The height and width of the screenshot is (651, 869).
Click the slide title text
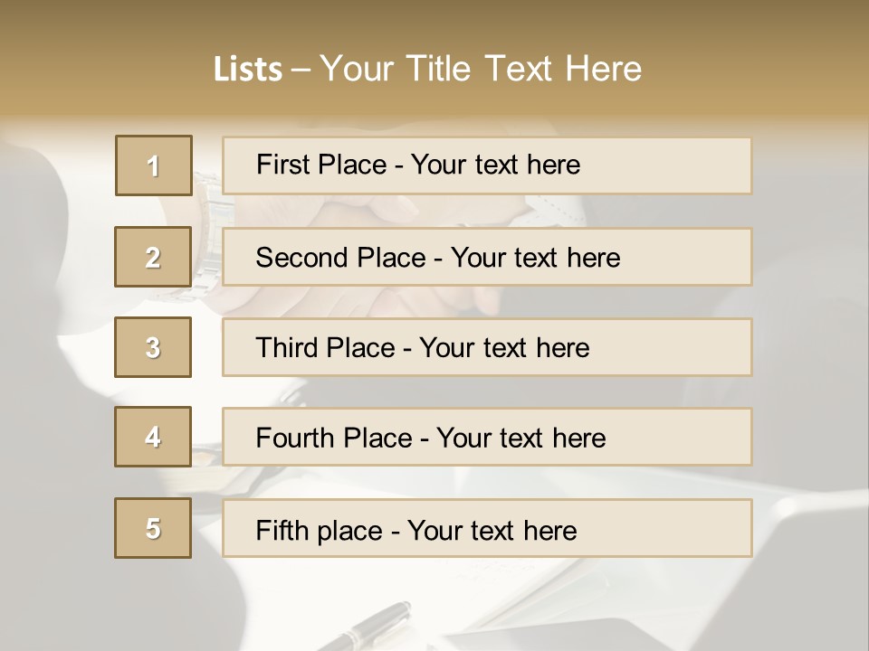(x=427, y=69)
